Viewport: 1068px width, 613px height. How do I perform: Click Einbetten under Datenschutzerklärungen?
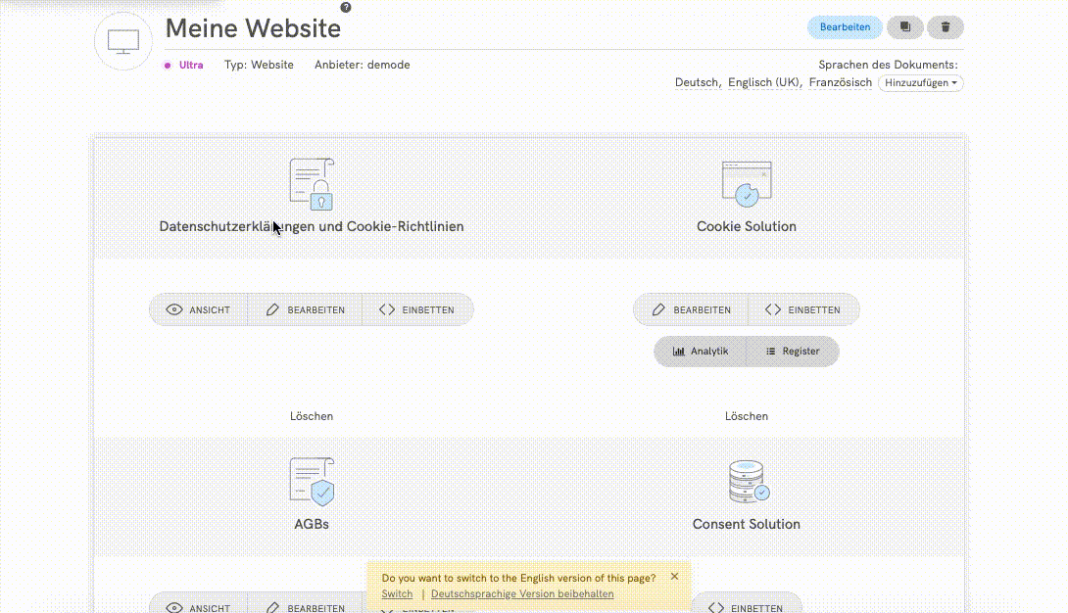pos(416,309)
